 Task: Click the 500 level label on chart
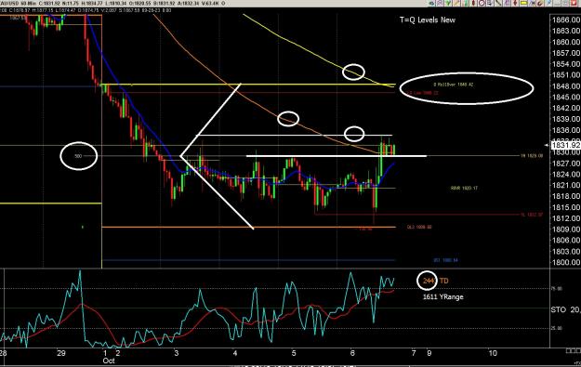[78, 156]
